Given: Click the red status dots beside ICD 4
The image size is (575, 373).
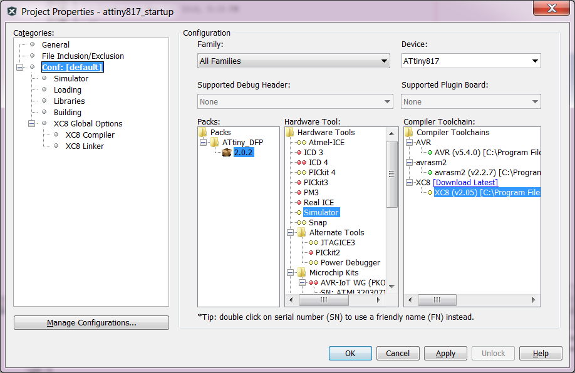Looking at the screenshot, I should tap(301, 162).
